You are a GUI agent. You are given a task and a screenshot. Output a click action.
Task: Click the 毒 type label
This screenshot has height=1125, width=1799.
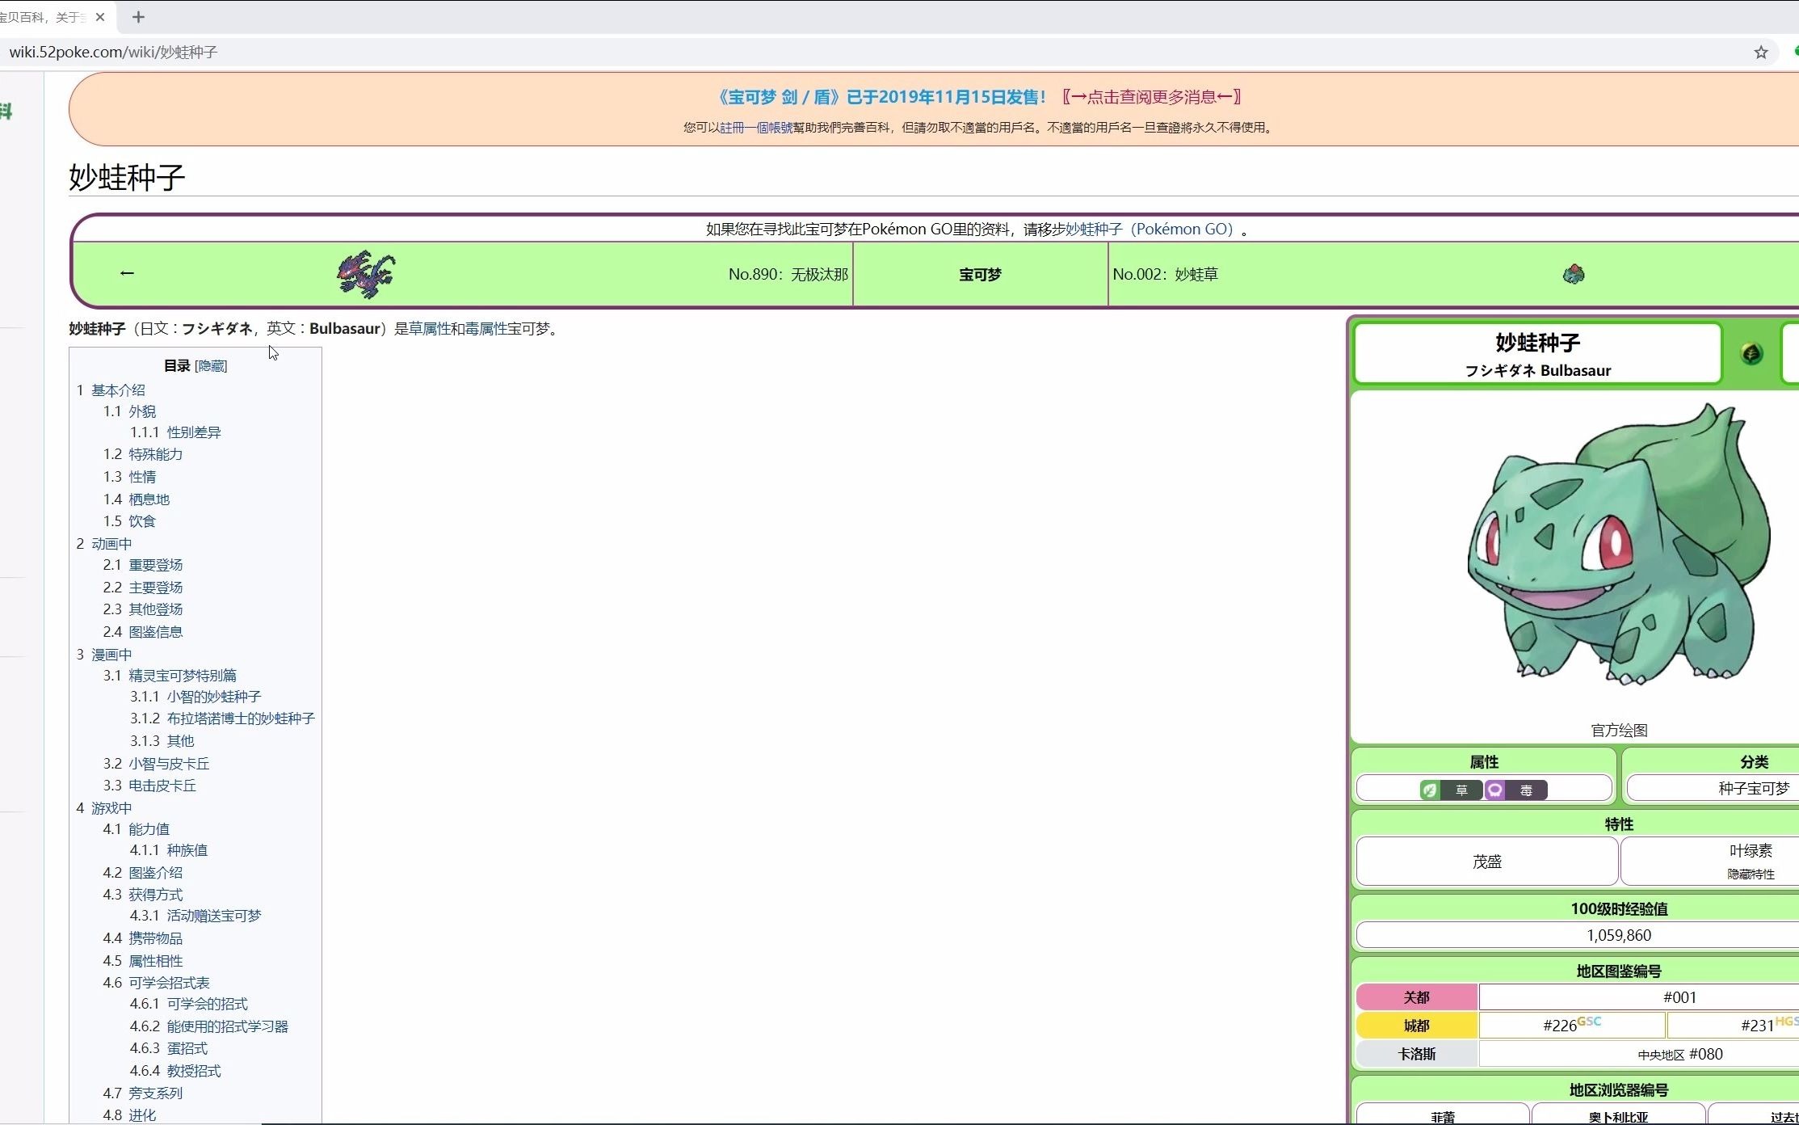(1526, 790)
